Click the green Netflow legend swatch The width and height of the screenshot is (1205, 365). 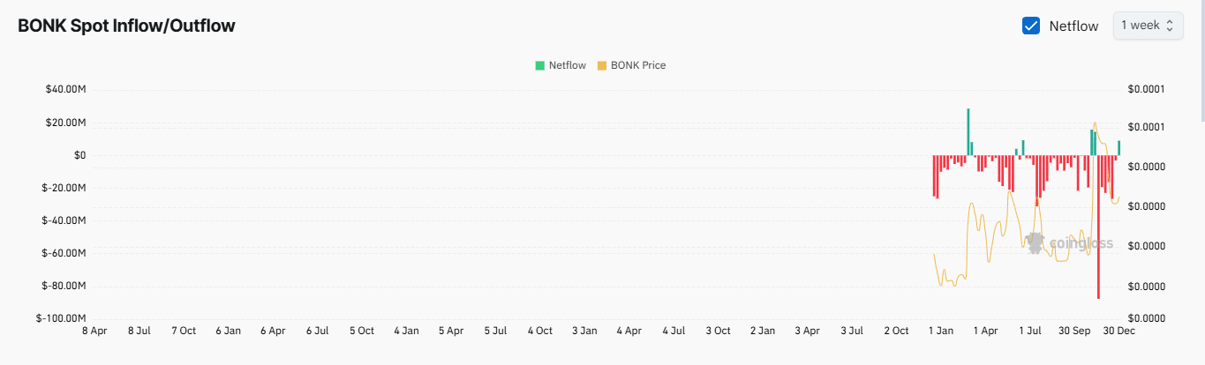[539, 65]
